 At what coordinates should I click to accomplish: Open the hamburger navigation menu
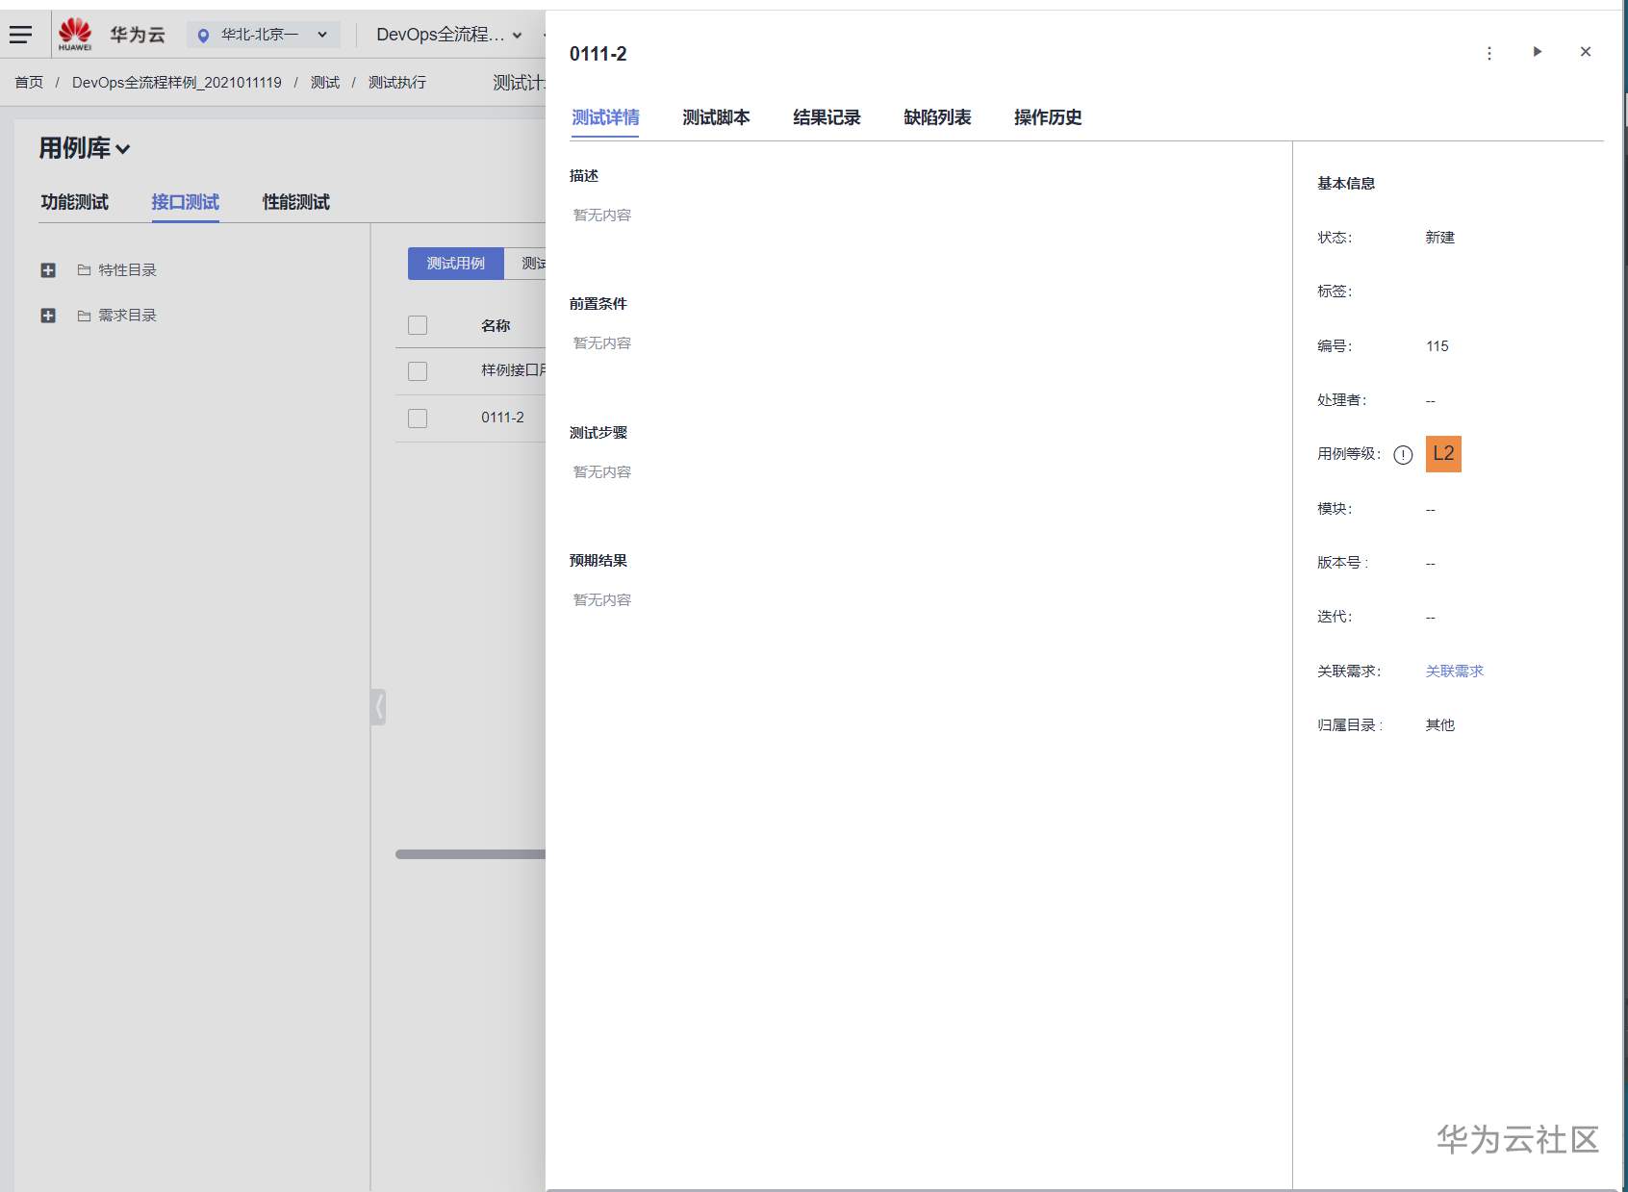pos(20,35)
